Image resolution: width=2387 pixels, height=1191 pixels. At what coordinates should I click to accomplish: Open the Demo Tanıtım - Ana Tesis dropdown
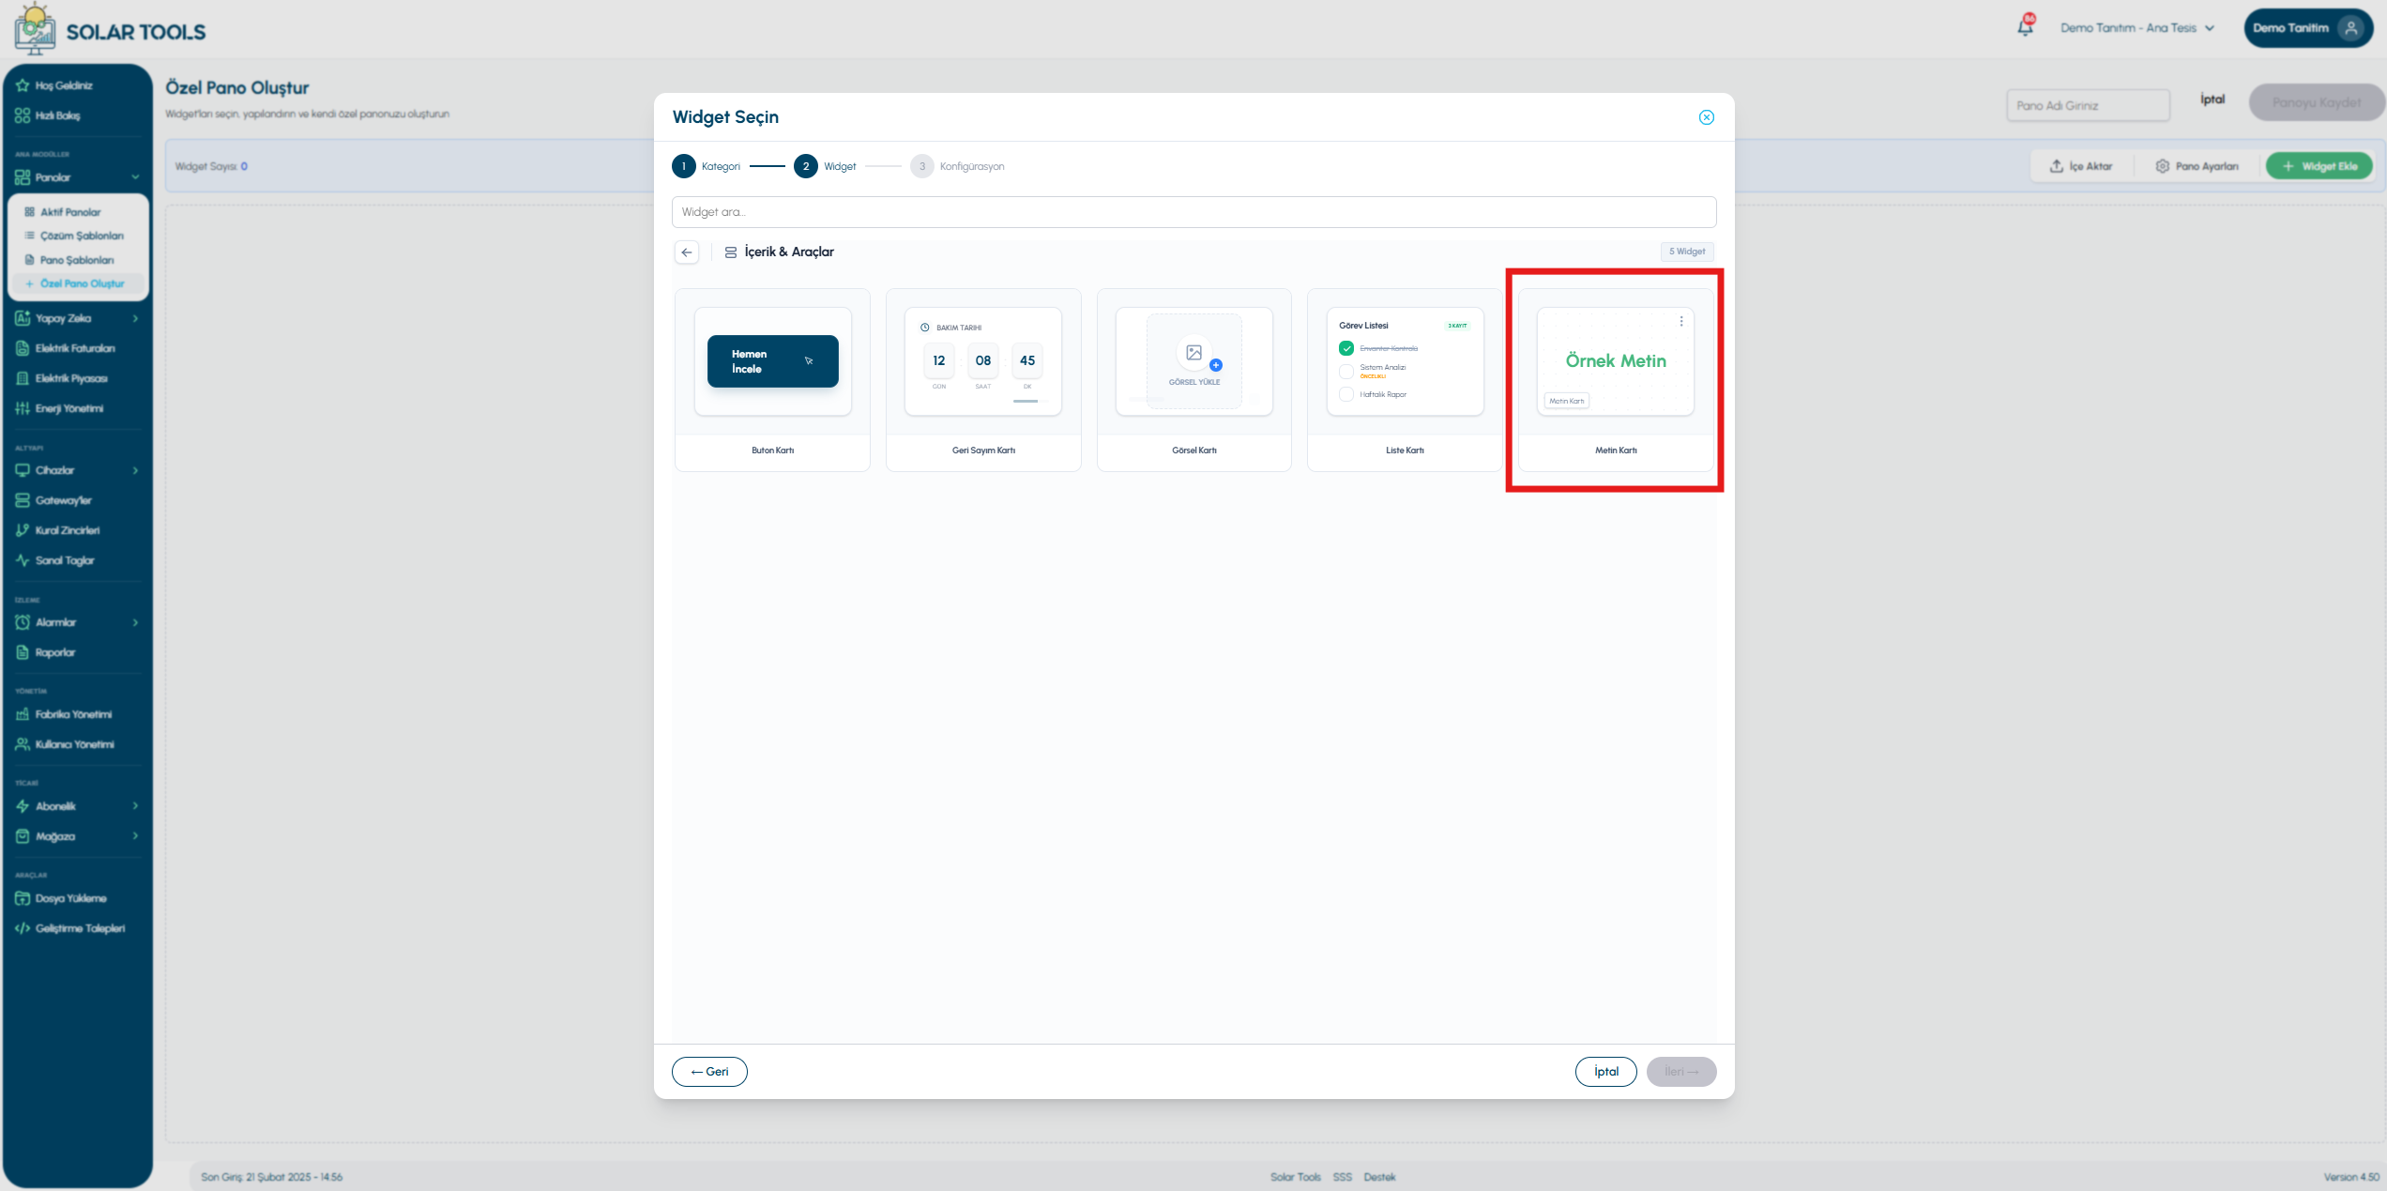[2136, 28]
